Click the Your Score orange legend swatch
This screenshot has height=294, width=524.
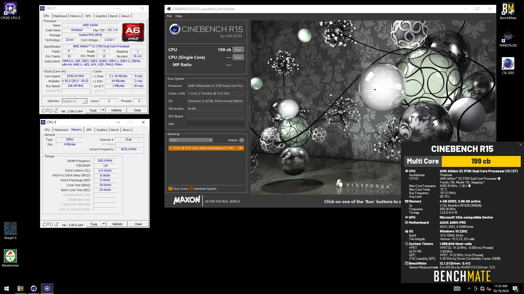coord(170,189)
